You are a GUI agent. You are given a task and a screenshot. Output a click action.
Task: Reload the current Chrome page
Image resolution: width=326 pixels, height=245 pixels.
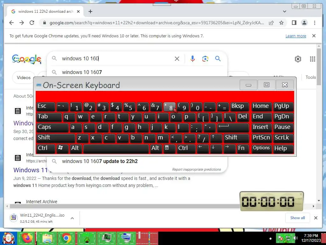32,23
